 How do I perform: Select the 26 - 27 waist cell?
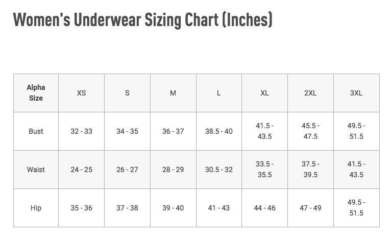coord(127,170)
